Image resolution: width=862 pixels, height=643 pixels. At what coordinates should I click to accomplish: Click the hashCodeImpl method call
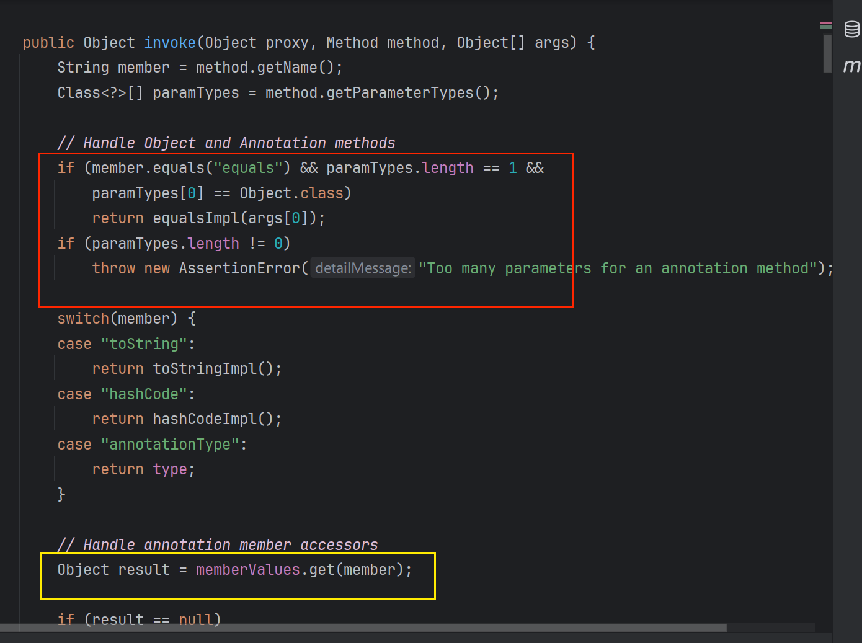coord(204,419)
